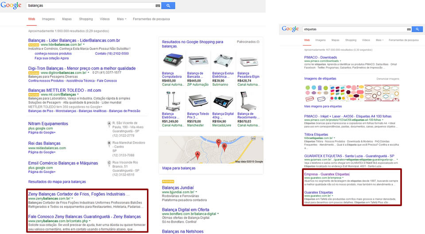Click the conheça nossos produtos sitelink
Screen dimensions: 425x234
click(x=53, y=53)
